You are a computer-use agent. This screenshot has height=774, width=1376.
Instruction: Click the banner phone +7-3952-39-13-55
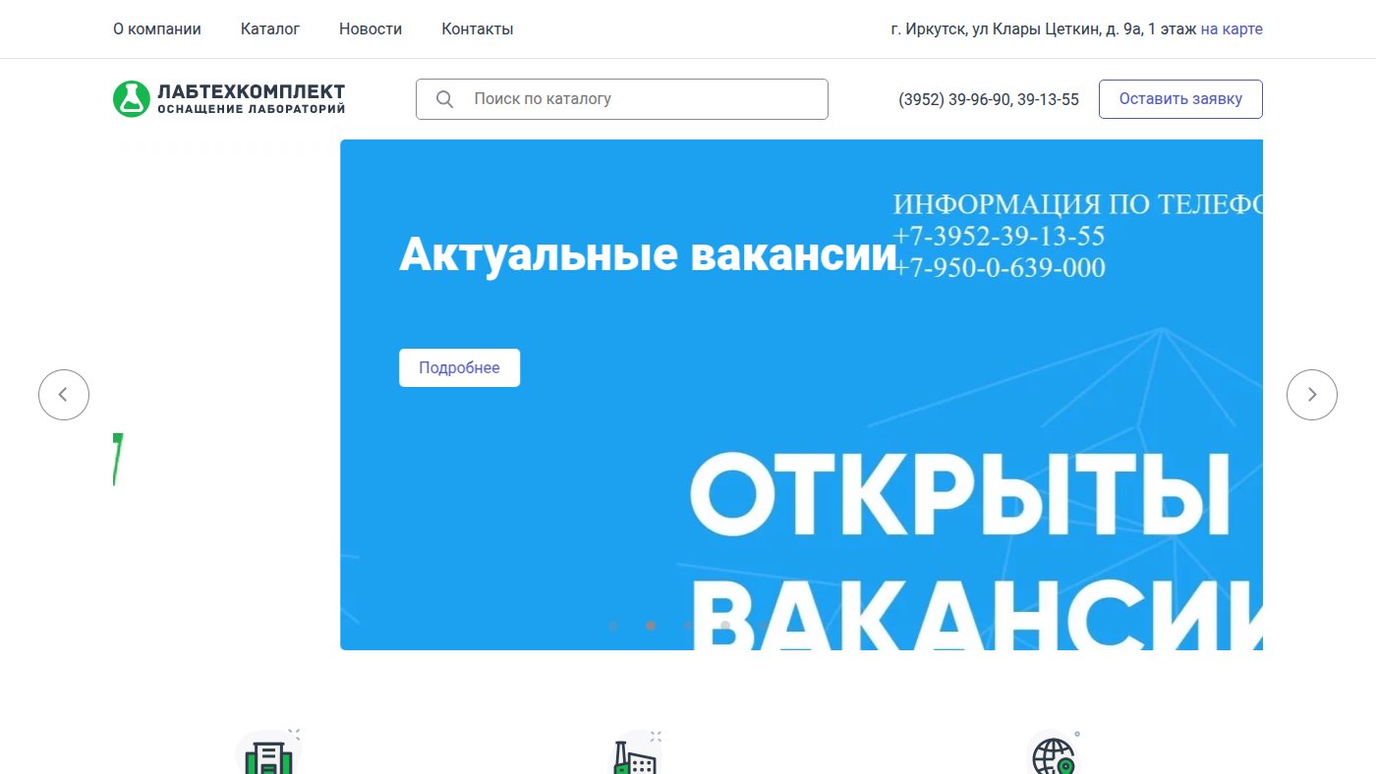click(999, 236)
